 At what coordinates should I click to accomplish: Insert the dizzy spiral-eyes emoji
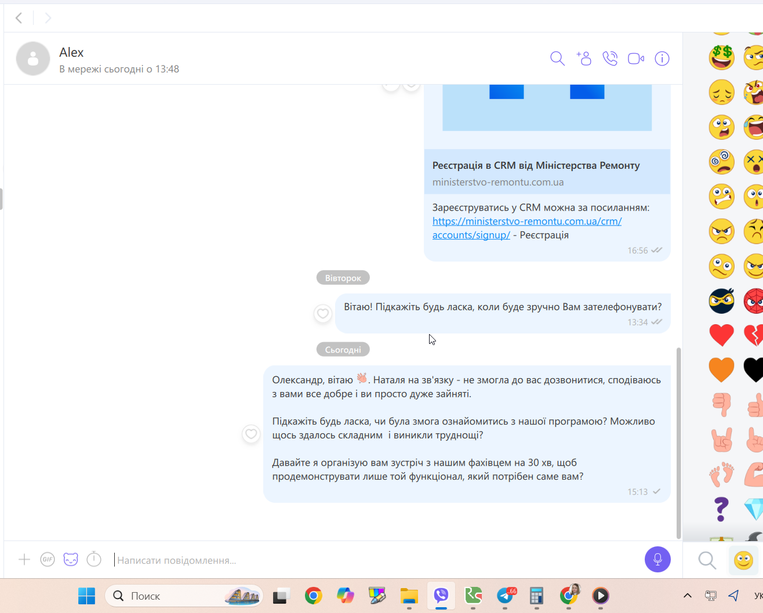click(x=721, y=162)
